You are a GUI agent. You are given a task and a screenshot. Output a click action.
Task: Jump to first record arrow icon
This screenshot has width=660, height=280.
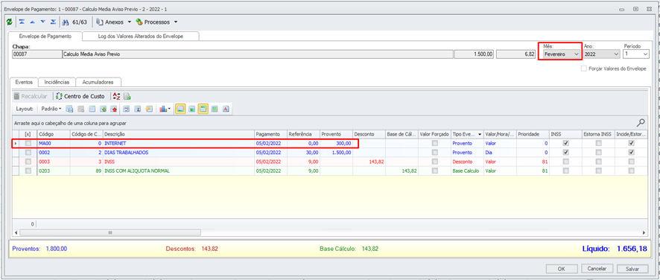[x=22, y=22]
